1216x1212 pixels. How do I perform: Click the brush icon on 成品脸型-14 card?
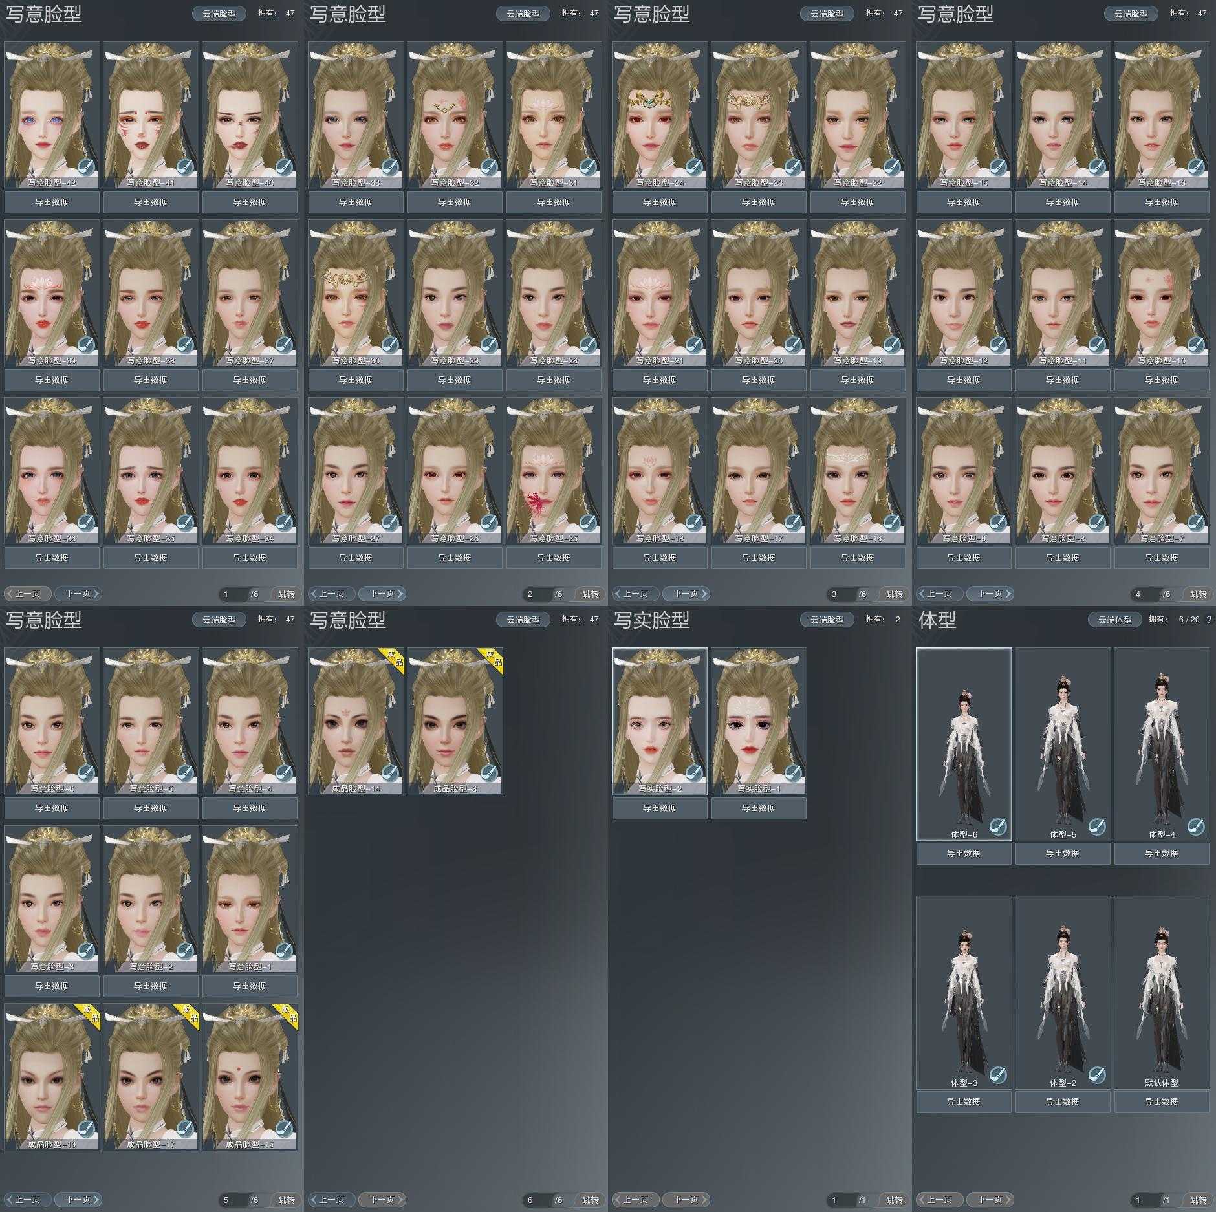tap(390, 774)
